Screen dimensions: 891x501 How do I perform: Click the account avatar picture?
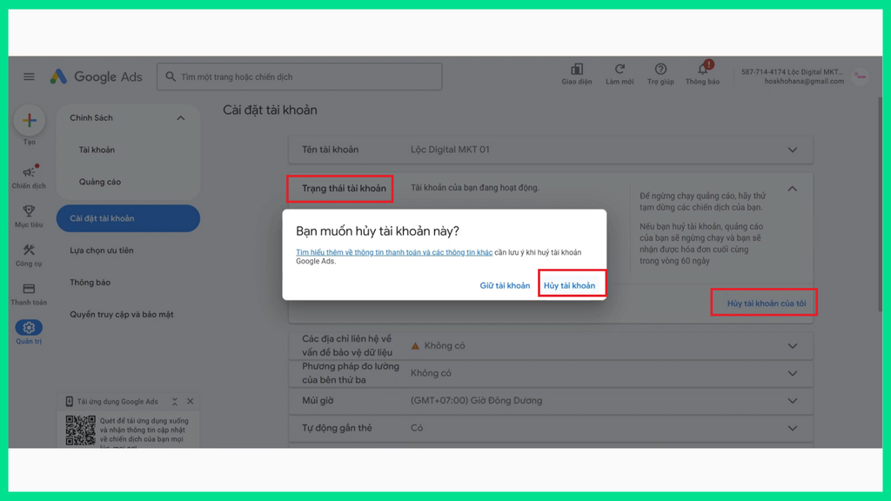pos(861,77)
